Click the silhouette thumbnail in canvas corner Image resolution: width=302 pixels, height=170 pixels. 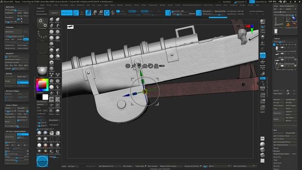click(x=70, y=27)
